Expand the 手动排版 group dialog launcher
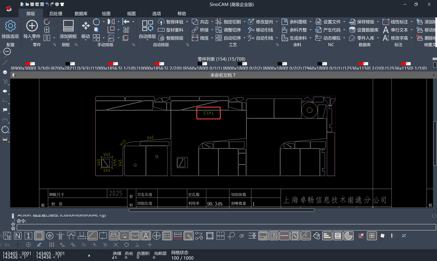Image resolution: width=437 pixels, height=261 pixels. point(134,45)
